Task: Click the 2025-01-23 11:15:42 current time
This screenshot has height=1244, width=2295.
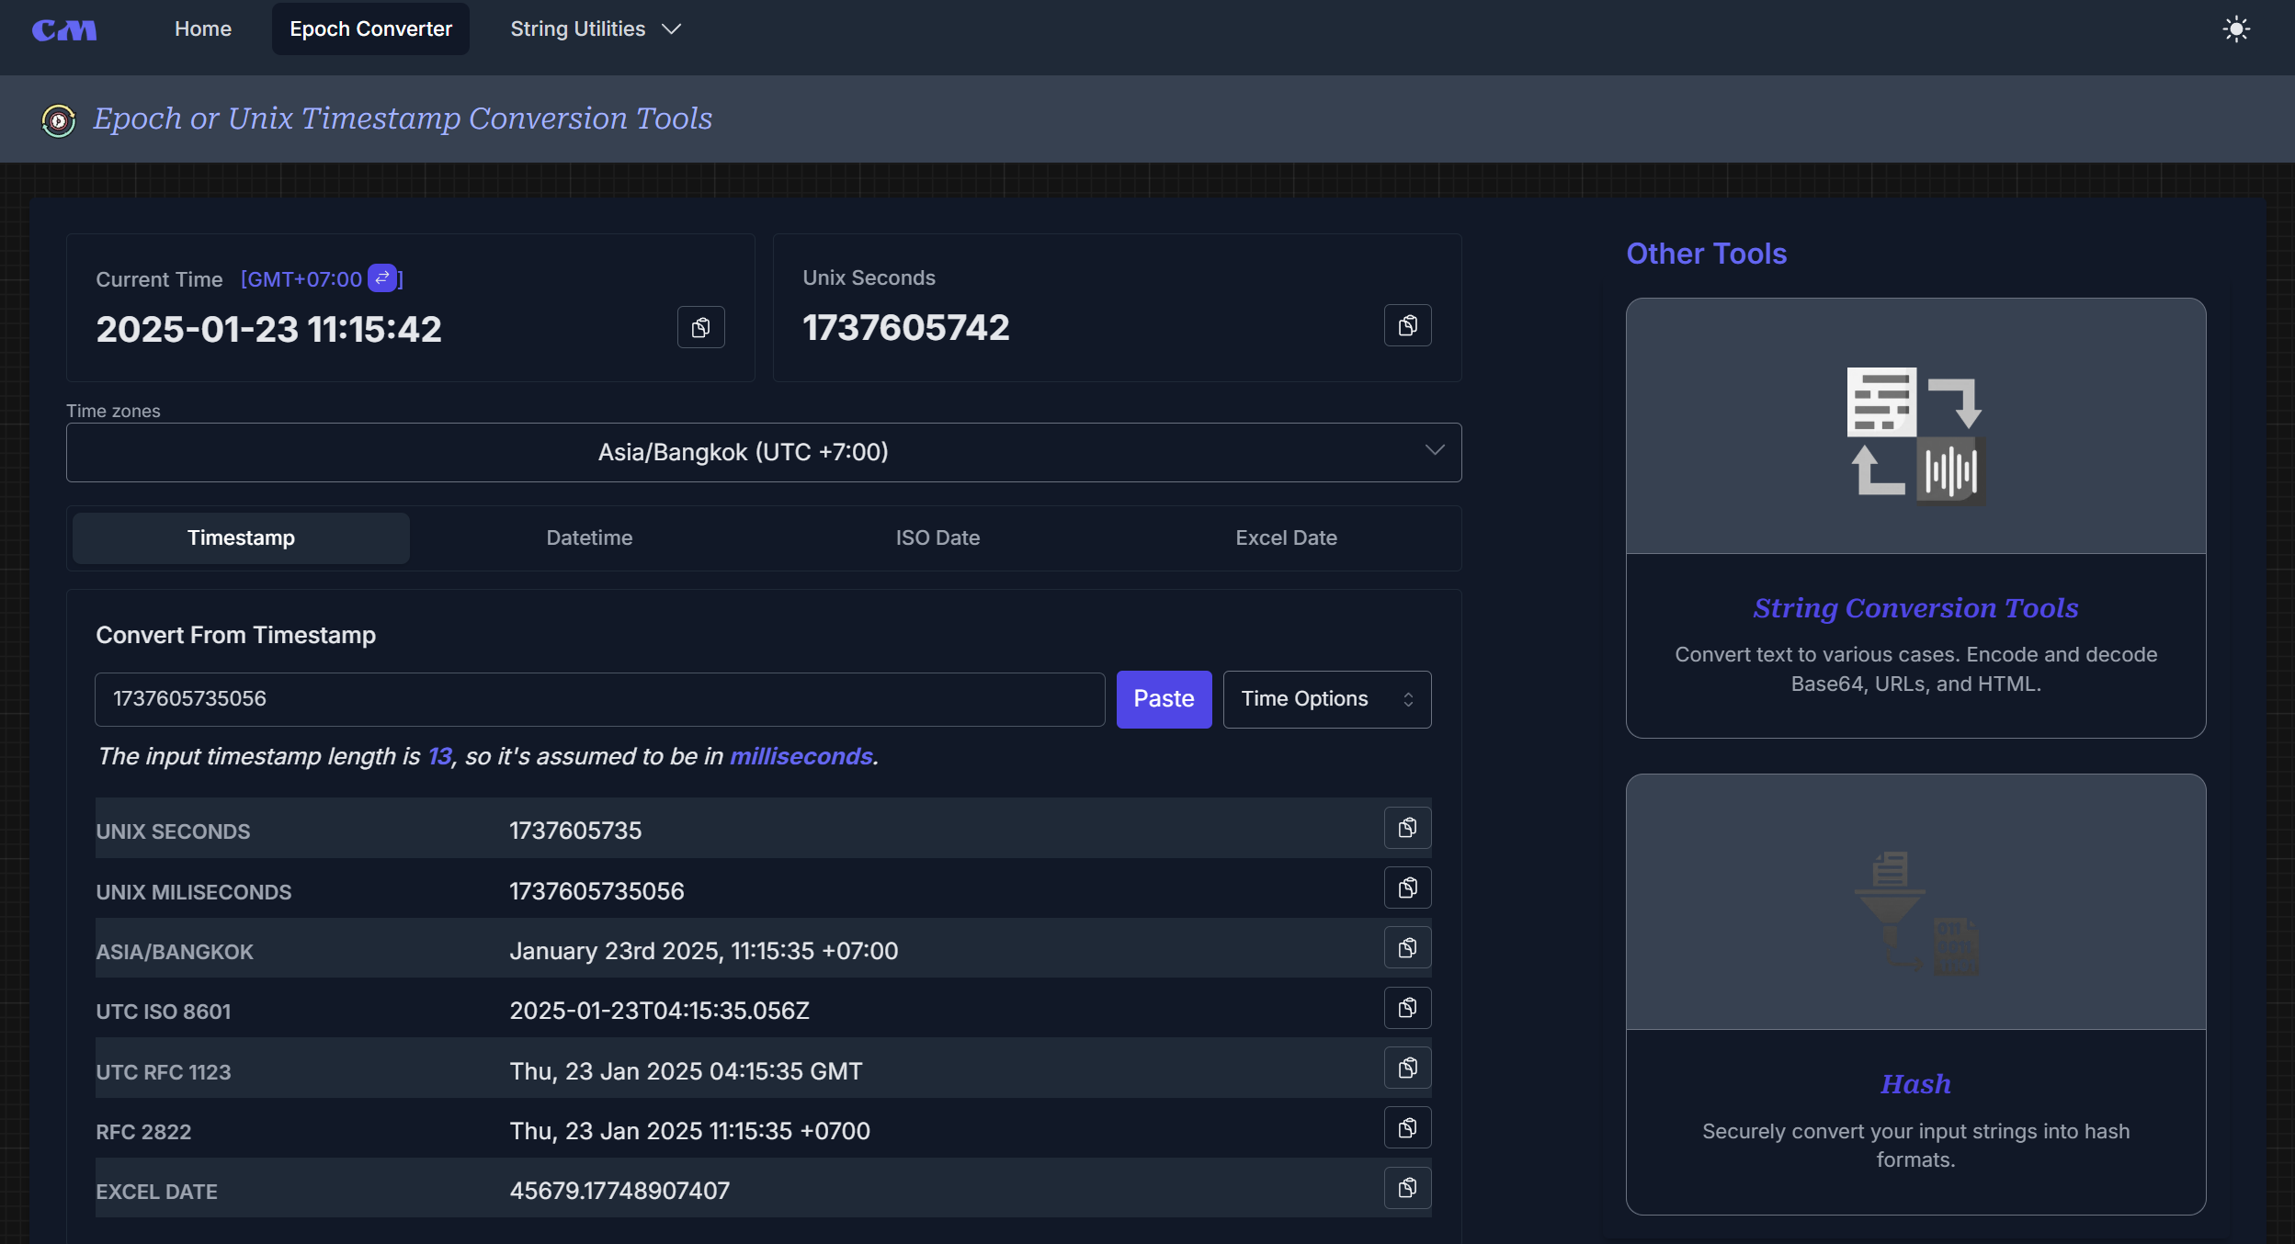Action: (x=268, y=329)
